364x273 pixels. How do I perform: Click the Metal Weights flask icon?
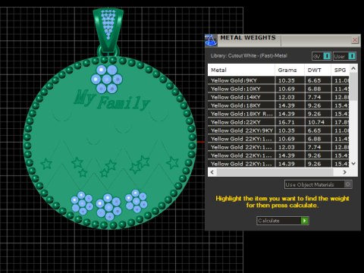click(x=211, y=40)
